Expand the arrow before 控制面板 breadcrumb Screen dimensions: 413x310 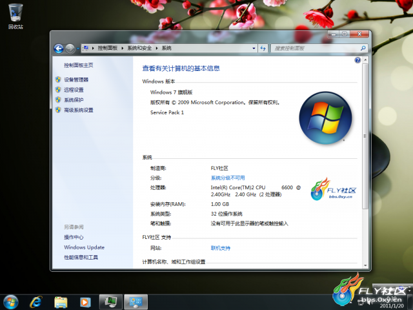93,48
